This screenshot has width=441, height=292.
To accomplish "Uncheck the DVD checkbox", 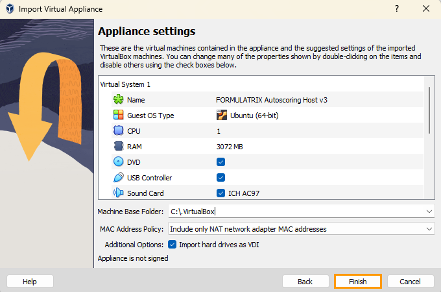I will coord(220,162).
